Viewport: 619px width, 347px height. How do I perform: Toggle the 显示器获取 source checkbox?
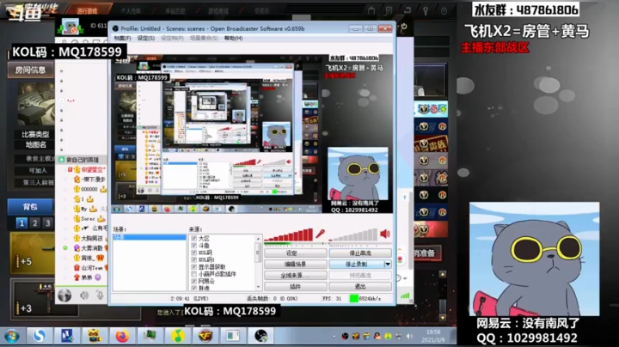tap(193, 267)
